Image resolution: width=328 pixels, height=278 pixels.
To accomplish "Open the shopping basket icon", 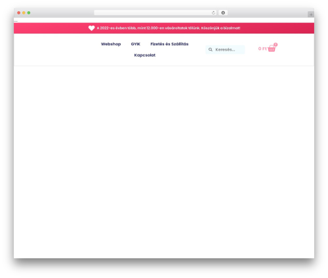I will tap(272, 49).
